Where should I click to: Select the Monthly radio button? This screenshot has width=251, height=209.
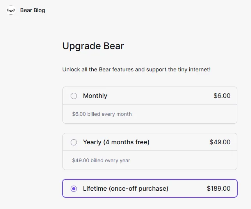(x=74, y=96)
